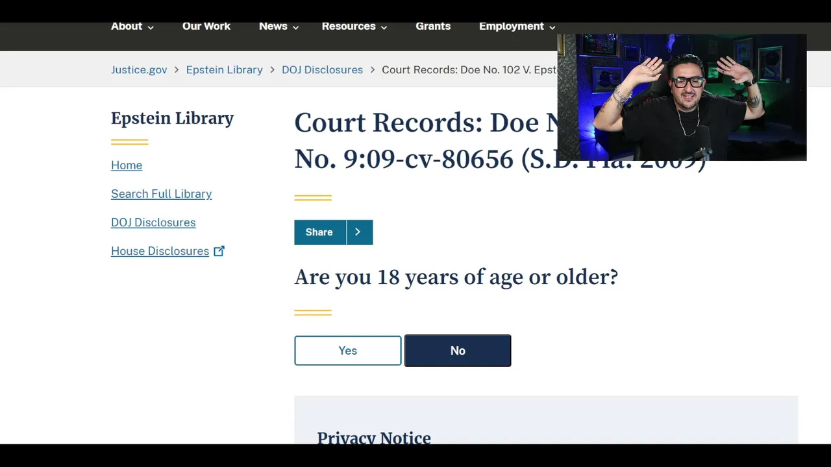
Task: Expand the Employment chevron arrow
Action: click(x=552, y=27)
